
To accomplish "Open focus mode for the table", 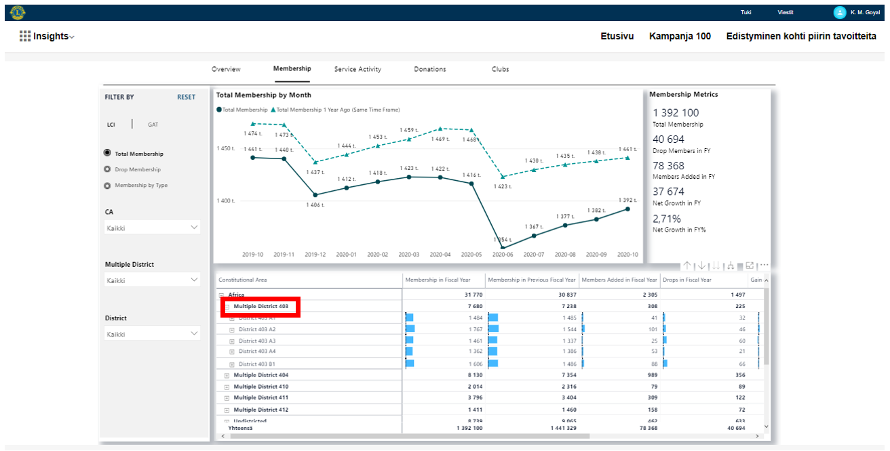I will tap(750, 265).
